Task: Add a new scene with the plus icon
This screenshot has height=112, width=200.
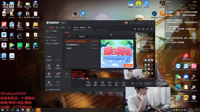Action: [69, 28]
